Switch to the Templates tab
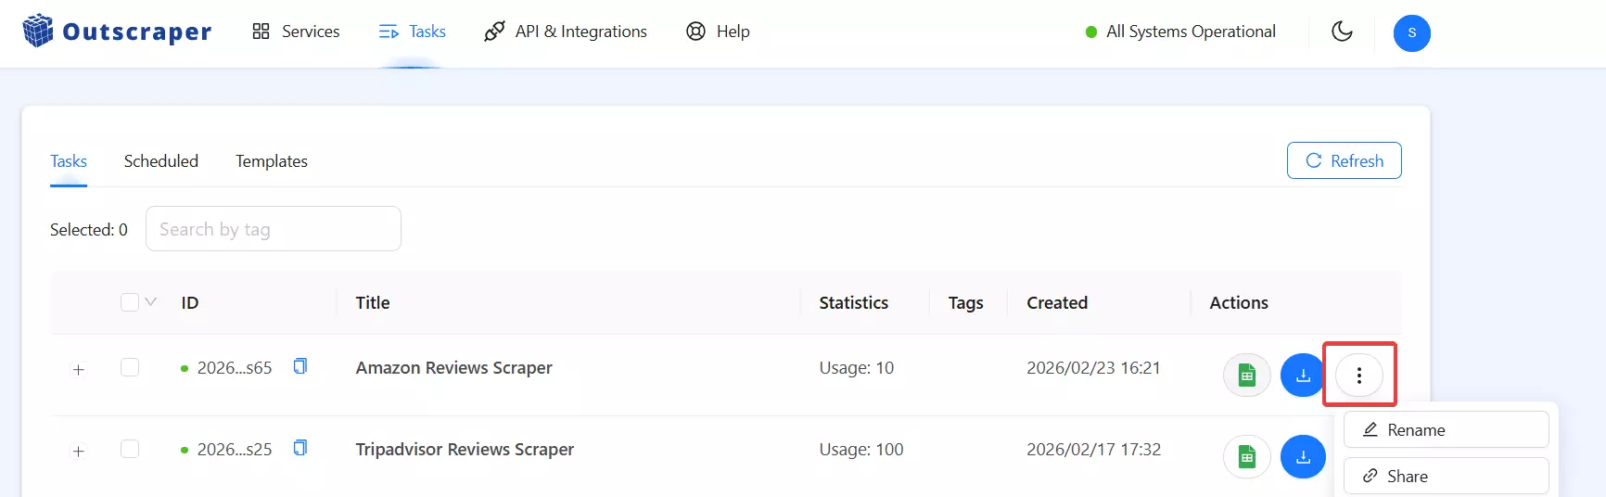Viewport: 1606px width, 497px height. (272, 161)
